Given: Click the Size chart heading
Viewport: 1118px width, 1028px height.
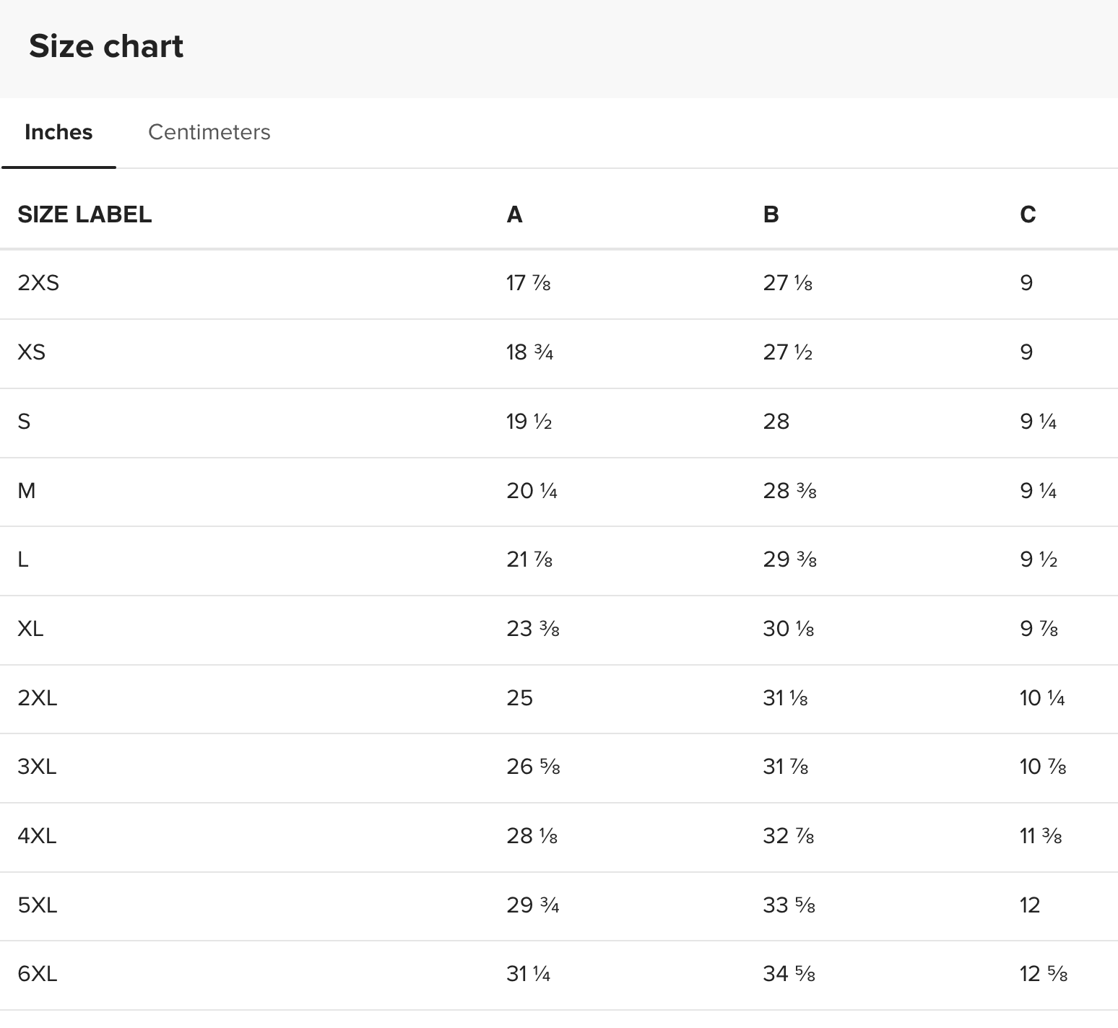Looking at the screenshot, I should point(106,46).
